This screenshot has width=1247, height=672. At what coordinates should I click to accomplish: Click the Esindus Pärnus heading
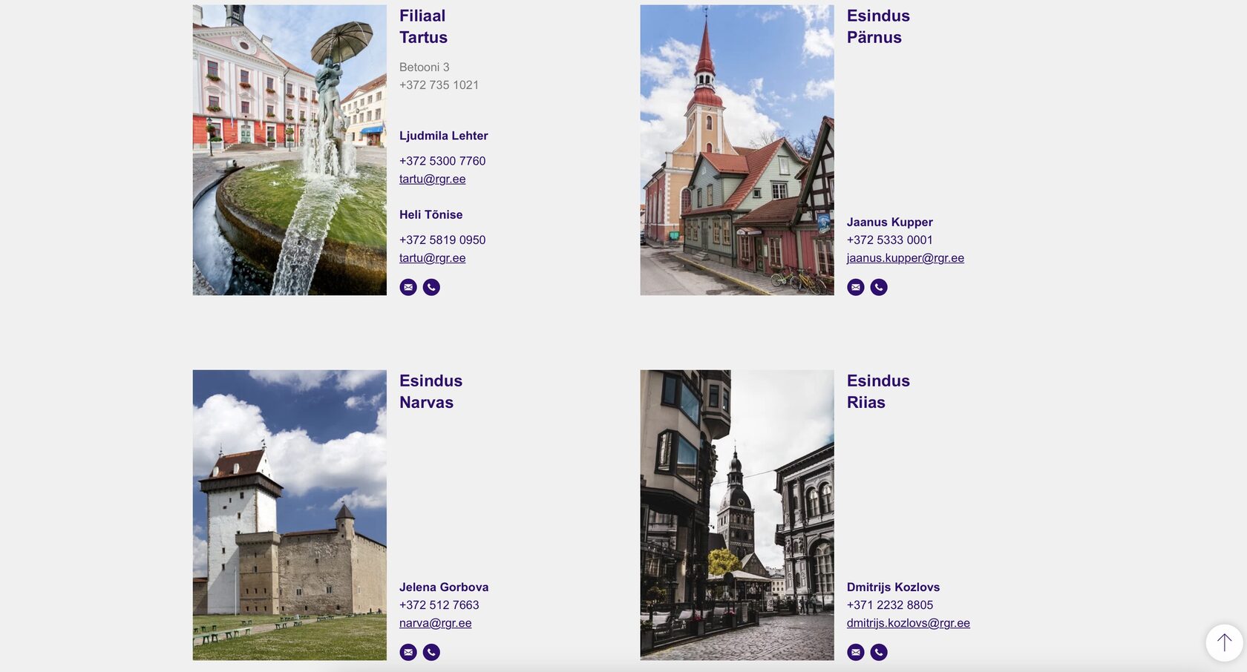click(x=878, y=27)
